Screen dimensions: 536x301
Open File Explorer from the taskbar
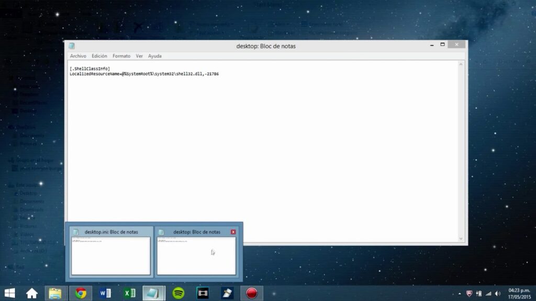[x=56, y=293]
